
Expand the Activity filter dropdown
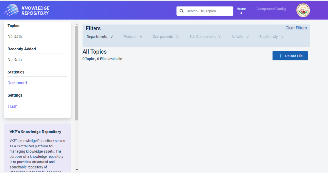click(240, 37)
